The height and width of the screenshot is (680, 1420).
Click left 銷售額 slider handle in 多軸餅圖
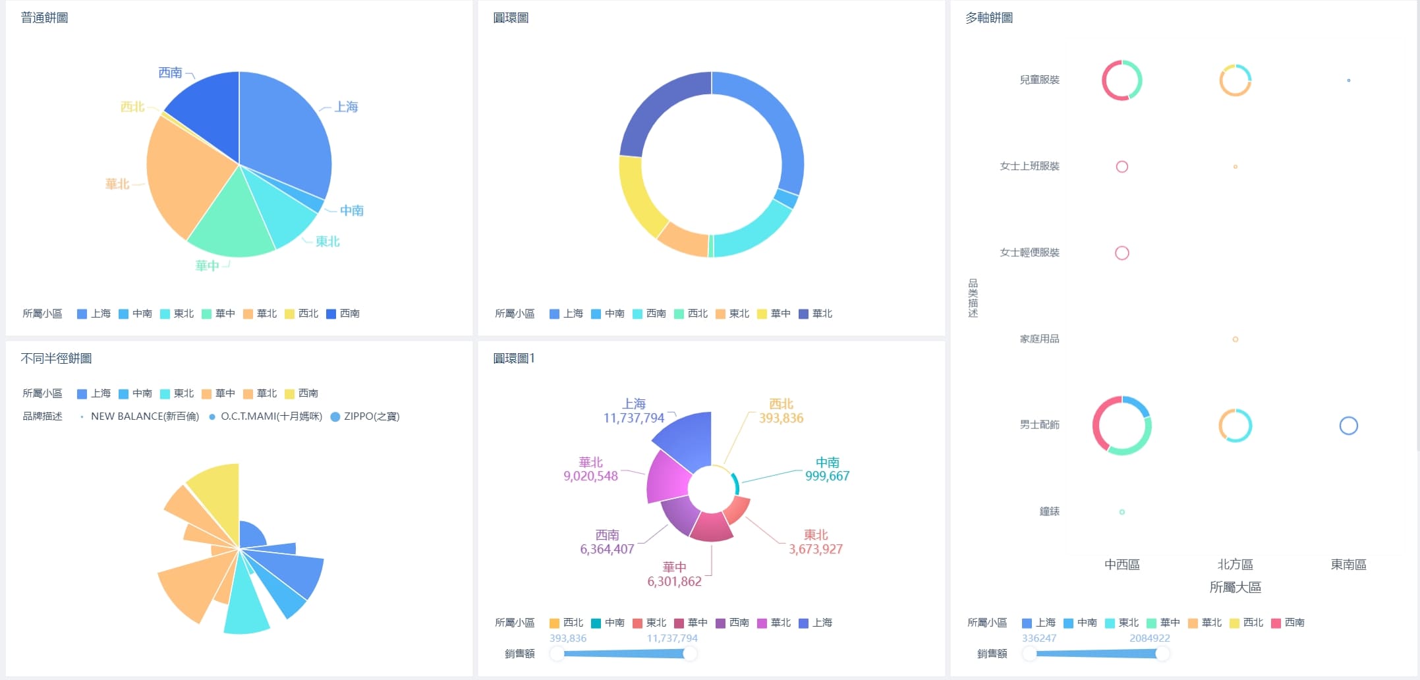pos(1029,654)
